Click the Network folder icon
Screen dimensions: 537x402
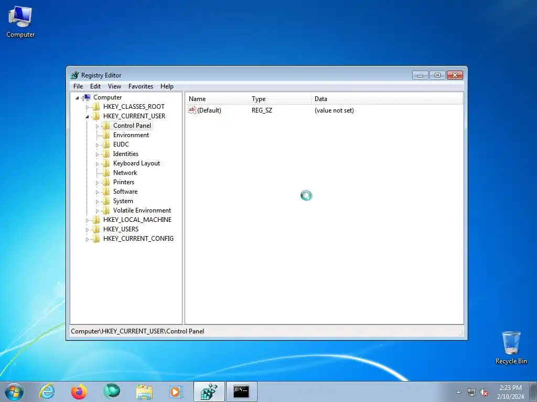click(106, 173)
